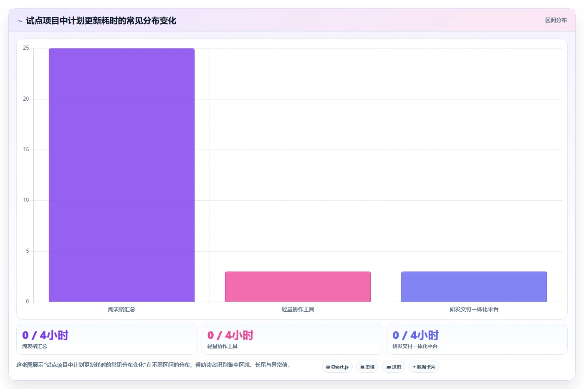Click the x-axis label "轻量协作工具"

298,309
